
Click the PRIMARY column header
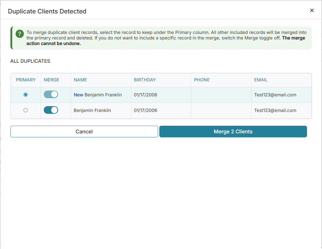point(25,80)
